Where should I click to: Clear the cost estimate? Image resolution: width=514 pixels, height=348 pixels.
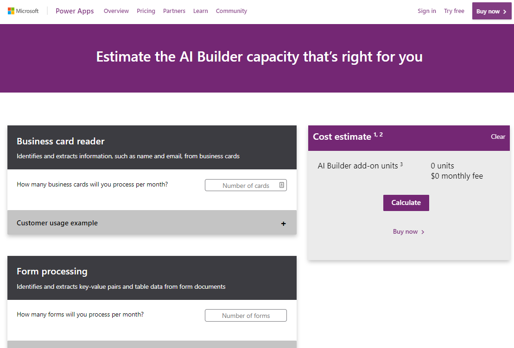click(498, 137)
